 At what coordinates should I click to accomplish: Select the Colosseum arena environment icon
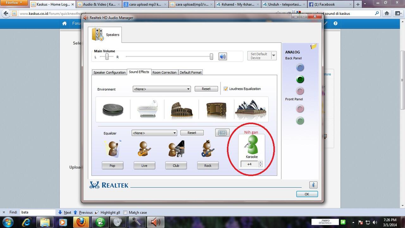pos(182,109)
